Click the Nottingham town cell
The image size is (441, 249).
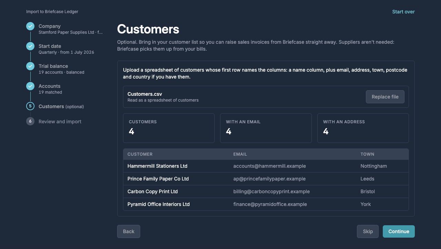(x=373, y=166)
